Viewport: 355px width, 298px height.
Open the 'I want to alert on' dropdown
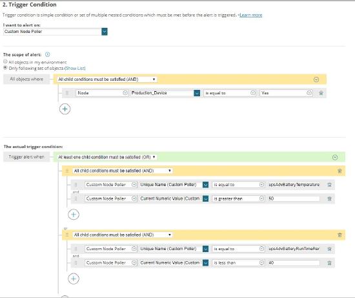(x=105, y=32)
